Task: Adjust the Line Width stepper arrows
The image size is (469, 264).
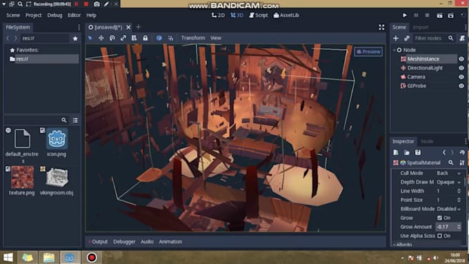Action: (459, 191)
